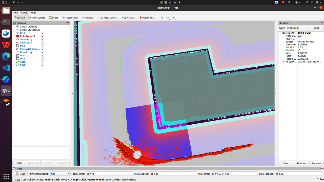324x182 pixels.
Task: Click 活动 Activities in top bar
Action: [5, 2]
